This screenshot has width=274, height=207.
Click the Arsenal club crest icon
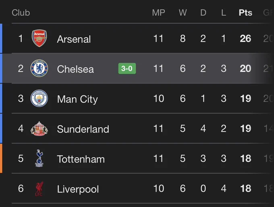click(39, 38)
